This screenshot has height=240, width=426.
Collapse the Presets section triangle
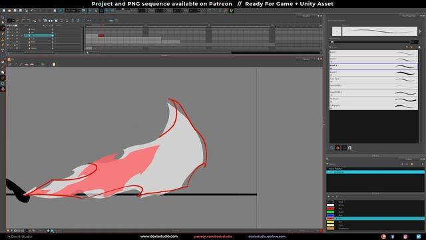point(331,47)
